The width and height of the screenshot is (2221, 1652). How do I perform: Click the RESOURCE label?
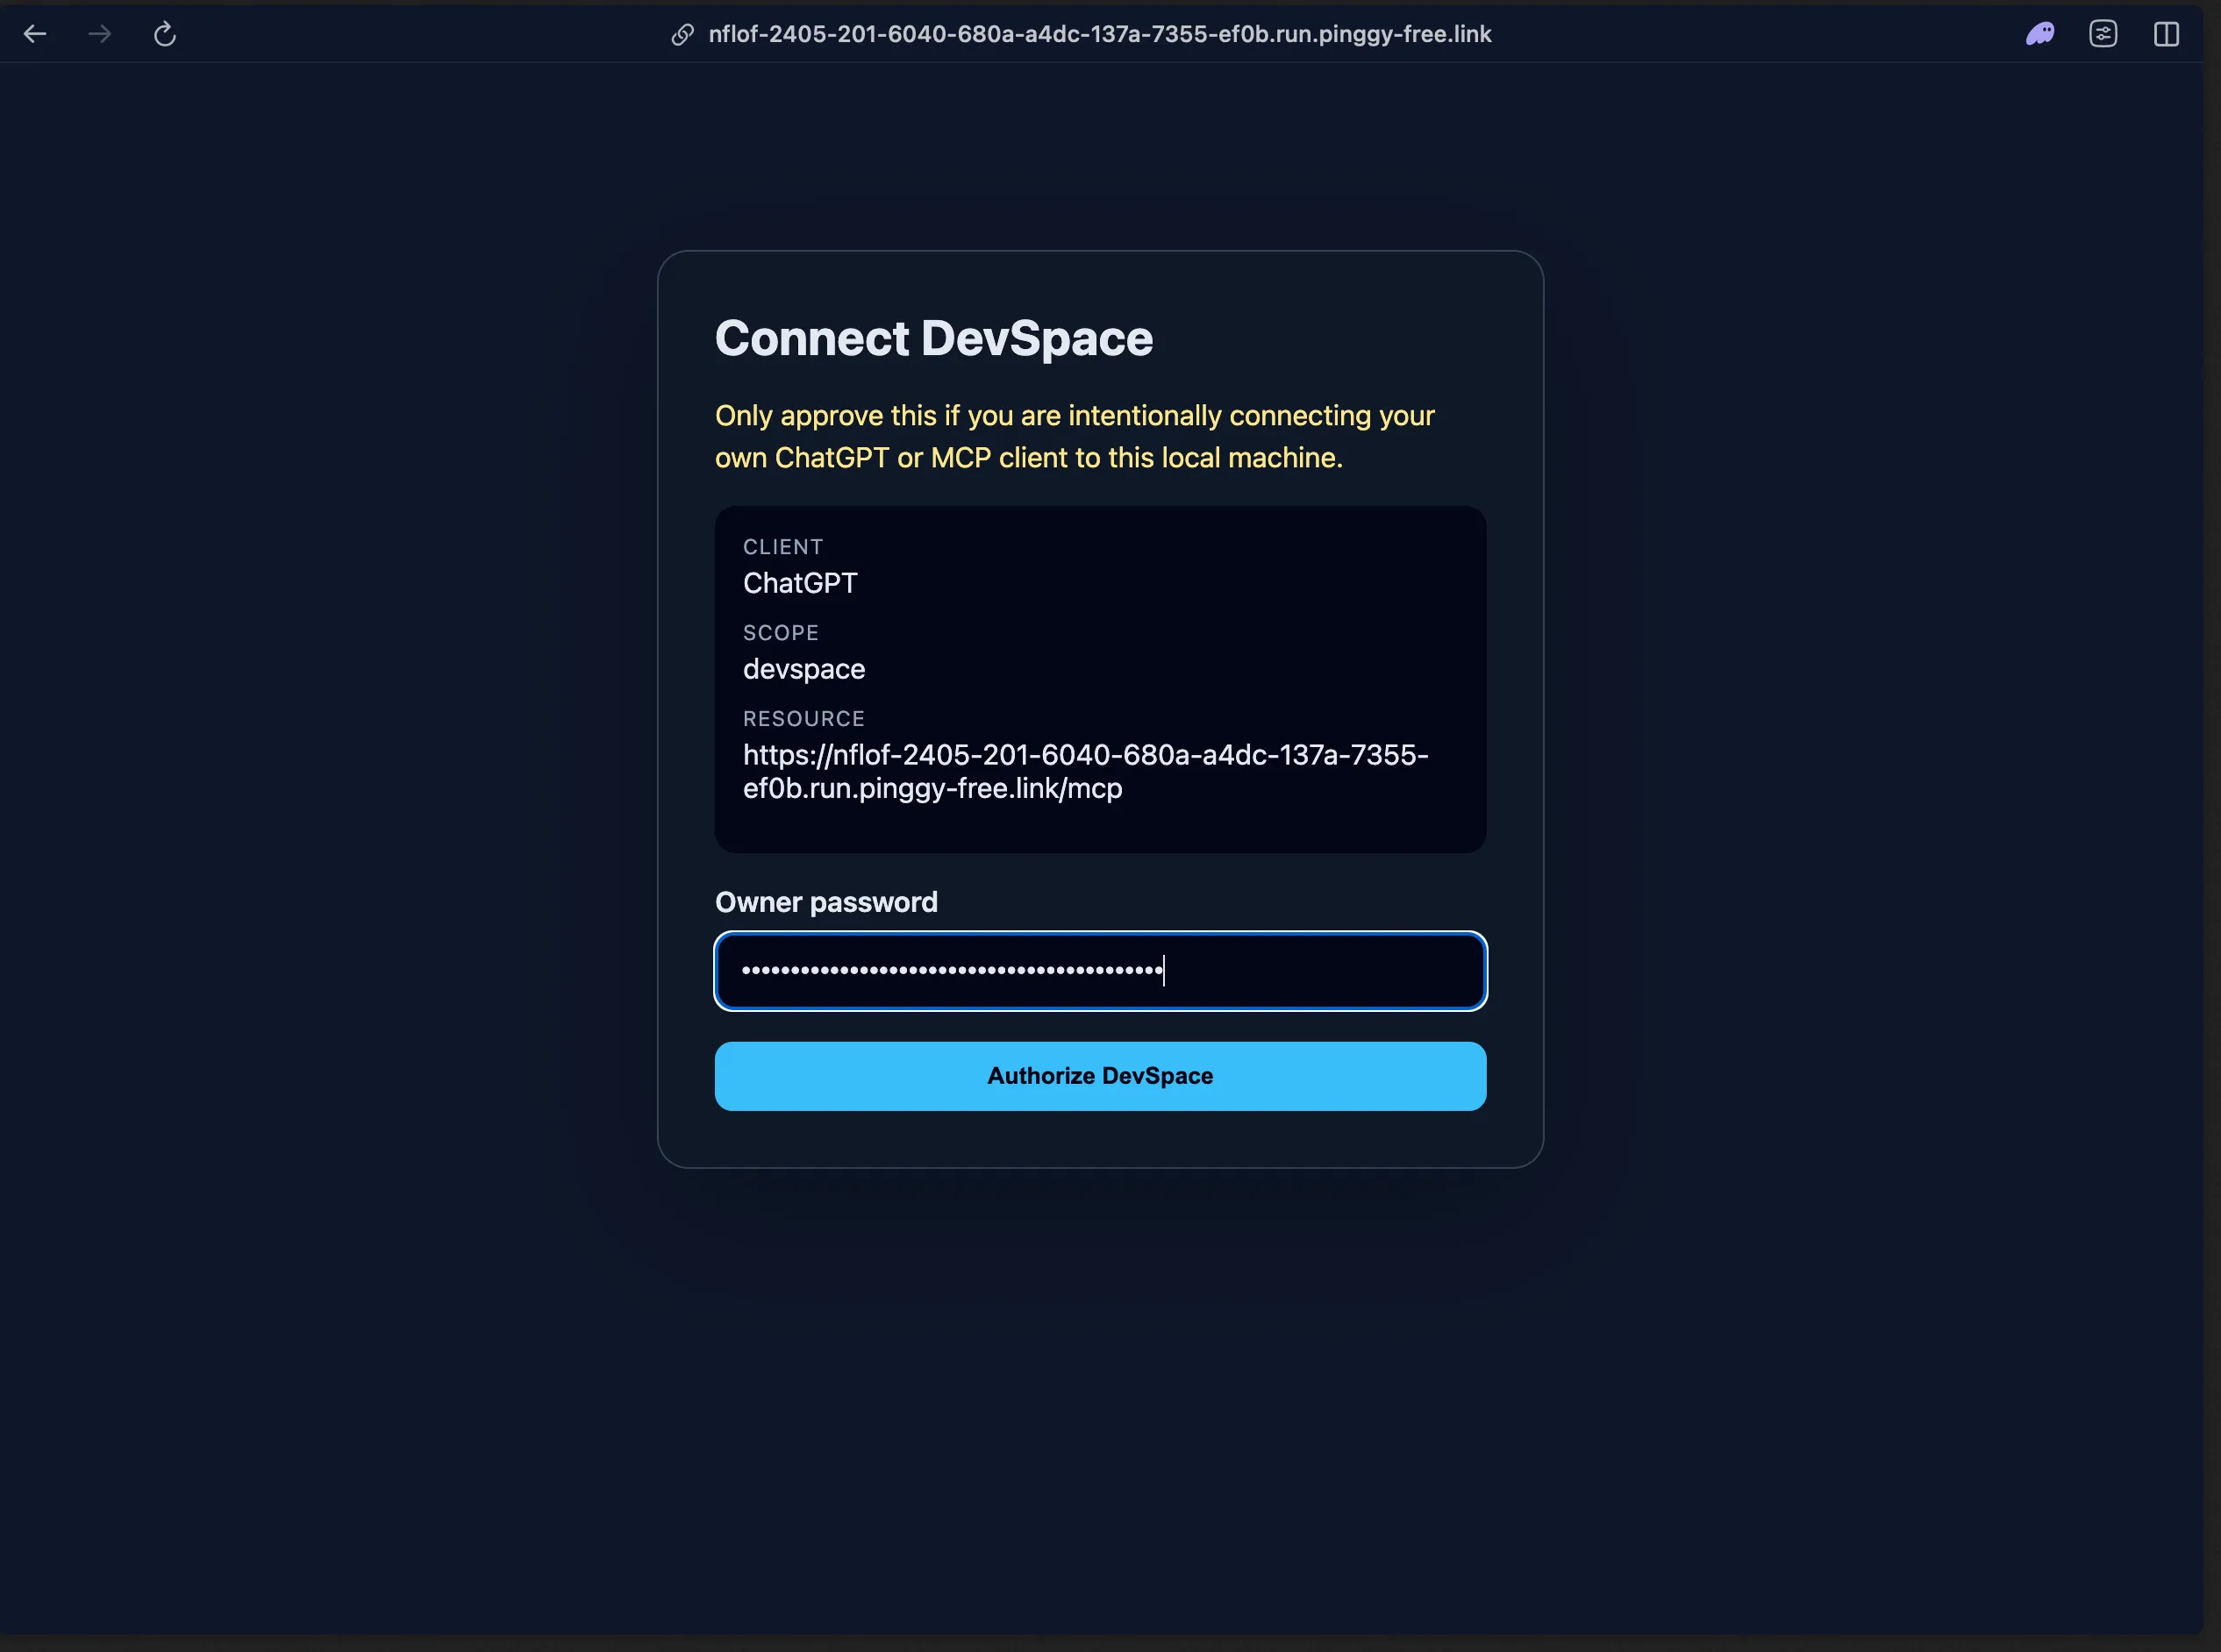[x=804, y=719]
